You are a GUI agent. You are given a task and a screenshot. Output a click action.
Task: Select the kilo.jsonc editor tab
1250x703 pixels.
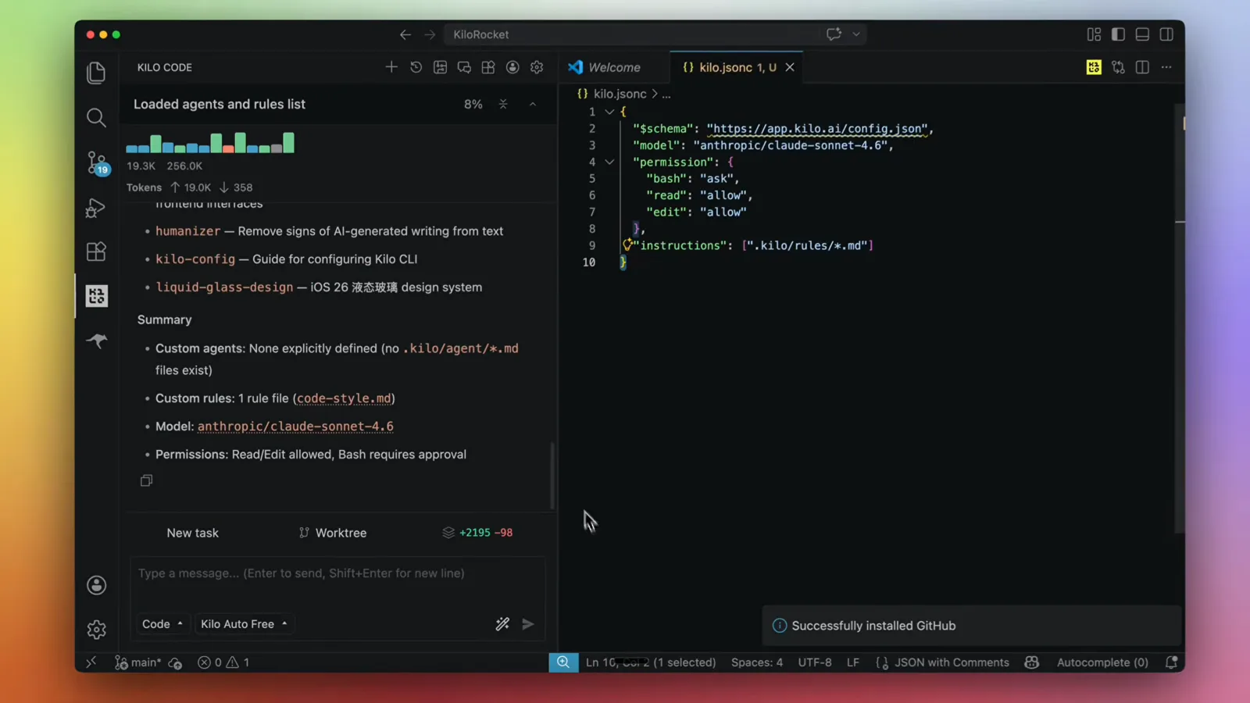pos(730,67)
